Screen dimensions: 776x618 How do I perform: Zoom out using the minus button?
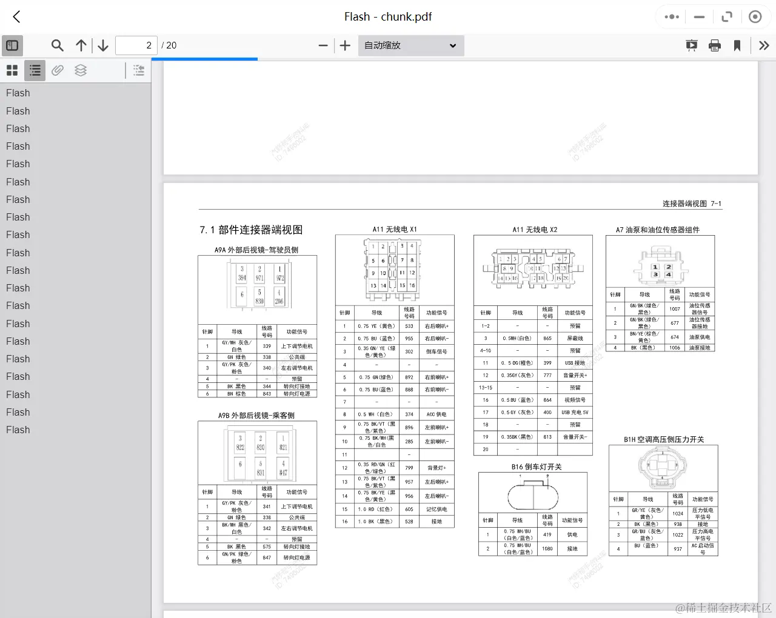pos(323,45)
